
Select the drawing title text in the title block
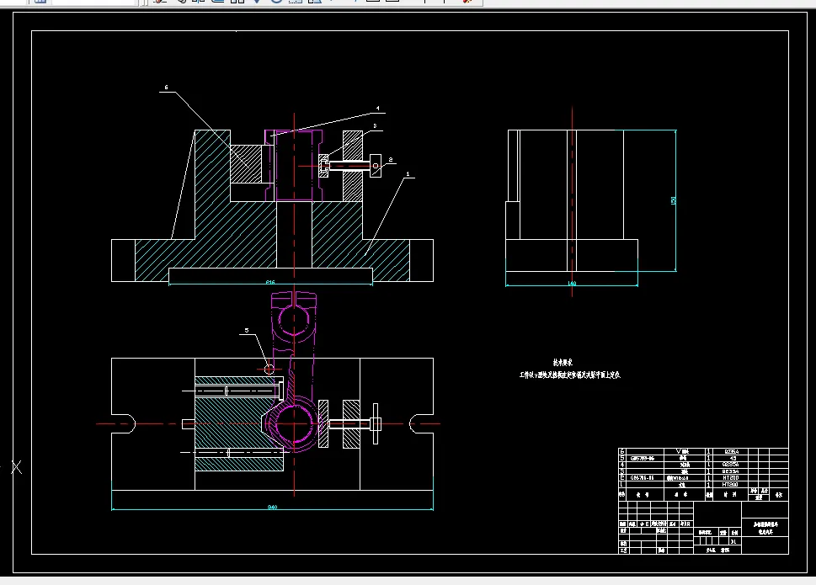pyautogui.click(x=765, y=529)
